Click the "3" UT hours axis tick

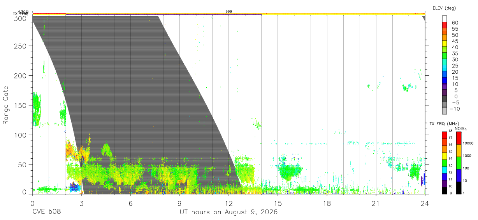(x=81, y=203)
